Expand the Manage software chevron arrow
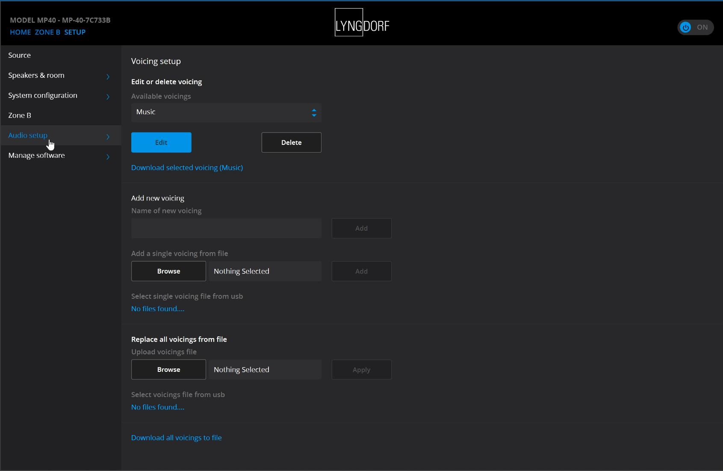The height and width of the screenshot is (471, 723). click(108, 157)
